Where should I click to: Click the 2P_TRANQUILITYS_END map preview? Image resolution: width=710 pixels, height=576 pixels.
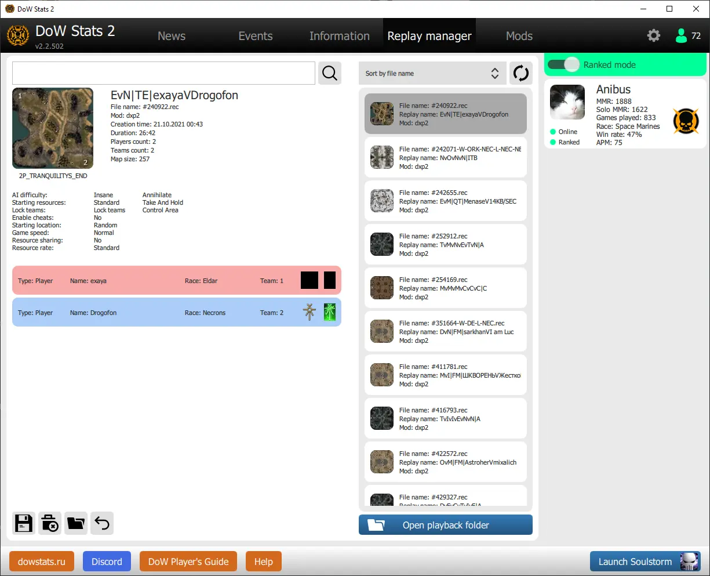pyautogui.click(x=53, y=128)
